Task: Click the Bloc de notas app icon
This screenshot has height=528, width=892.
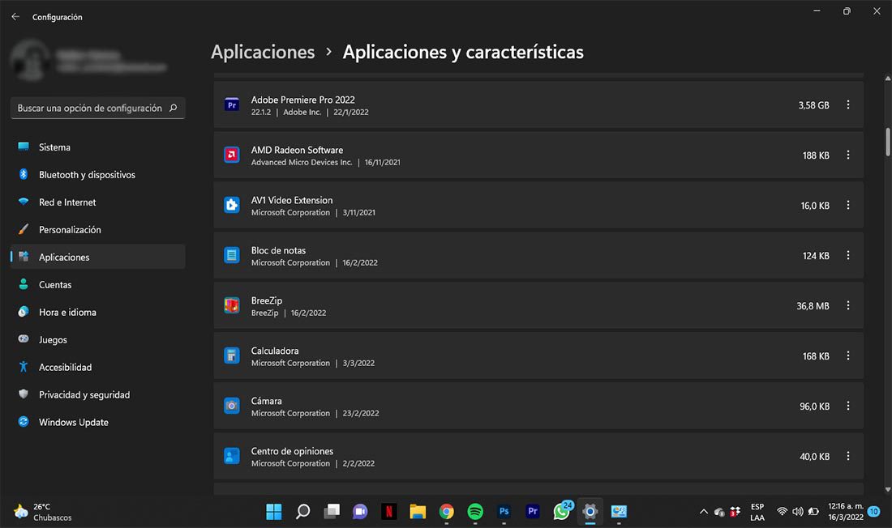Action: tap(232, 256)
